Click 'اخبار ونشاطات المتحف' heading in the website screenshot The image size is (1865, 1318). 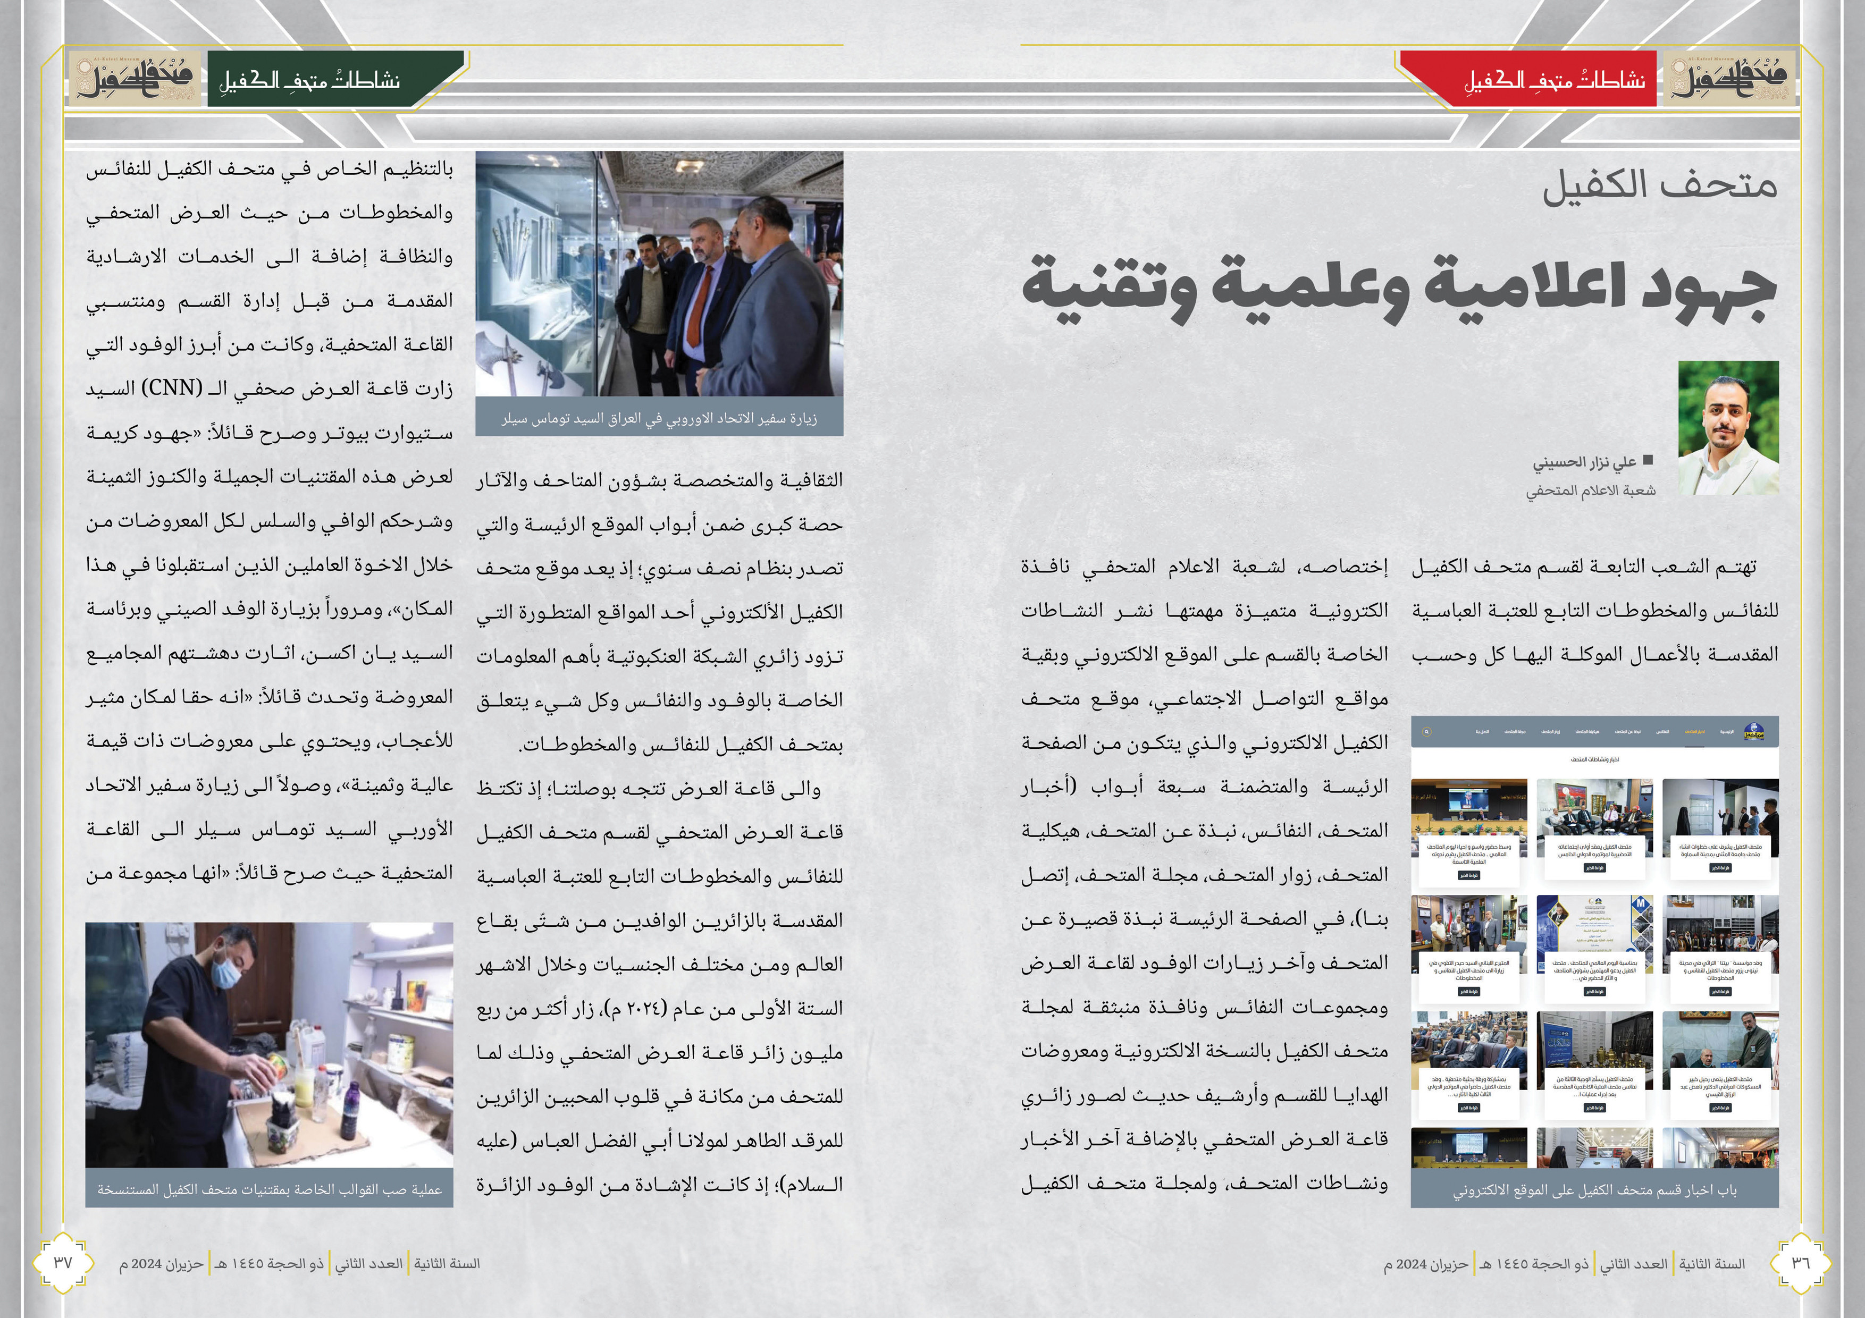pos(1594,760)
